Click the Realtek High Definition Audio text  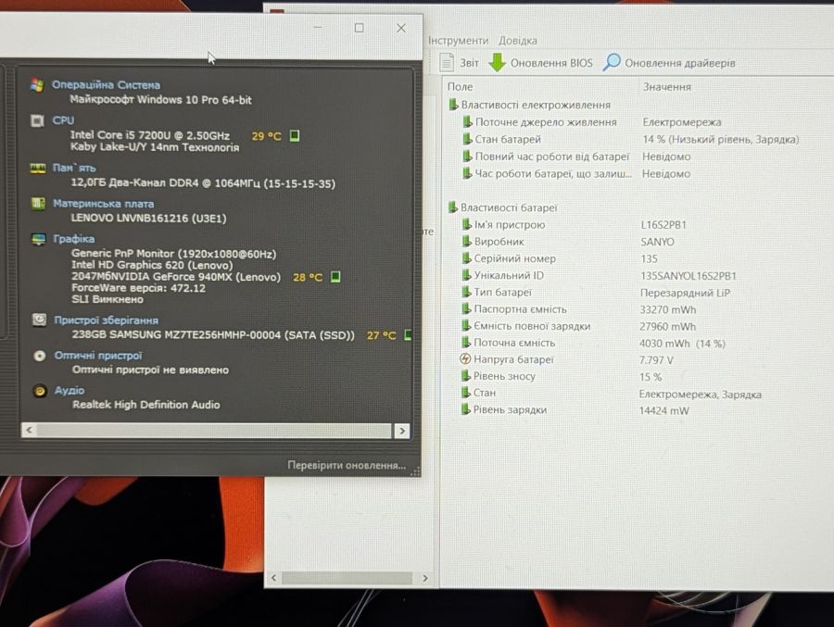145,405
